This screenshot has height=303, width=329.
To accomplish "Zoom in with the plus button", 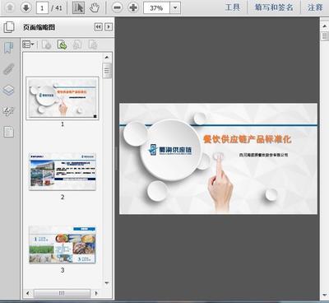I will point(133,7).
